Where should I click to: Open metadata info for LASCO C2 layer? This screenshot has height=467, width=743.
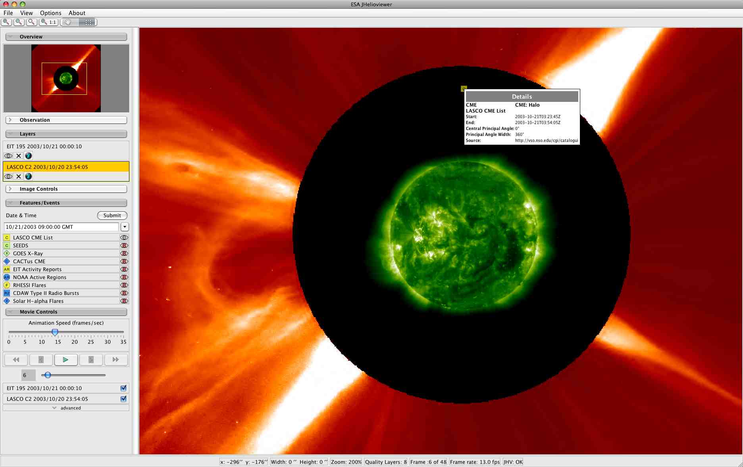[29, 176]
